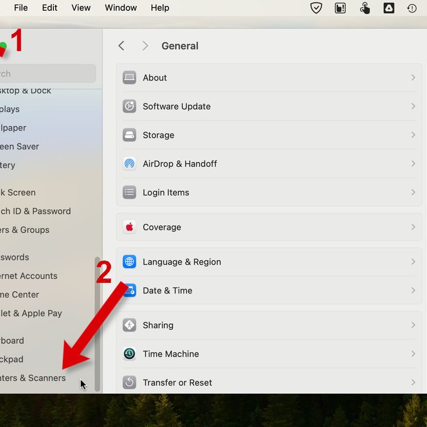
Task: Click the Login Items list icon
Action: [x=129, y=193]
